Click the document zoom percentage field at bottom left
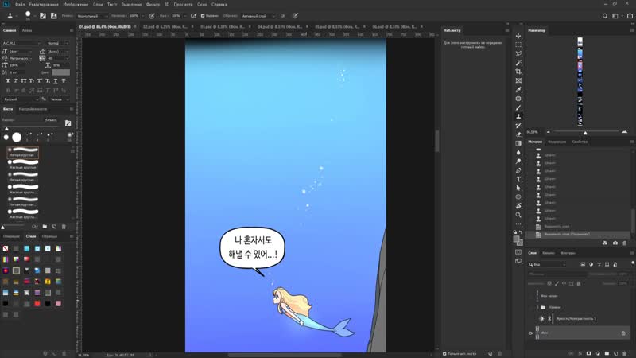This screenshot has height=358, width=636. 83,355
